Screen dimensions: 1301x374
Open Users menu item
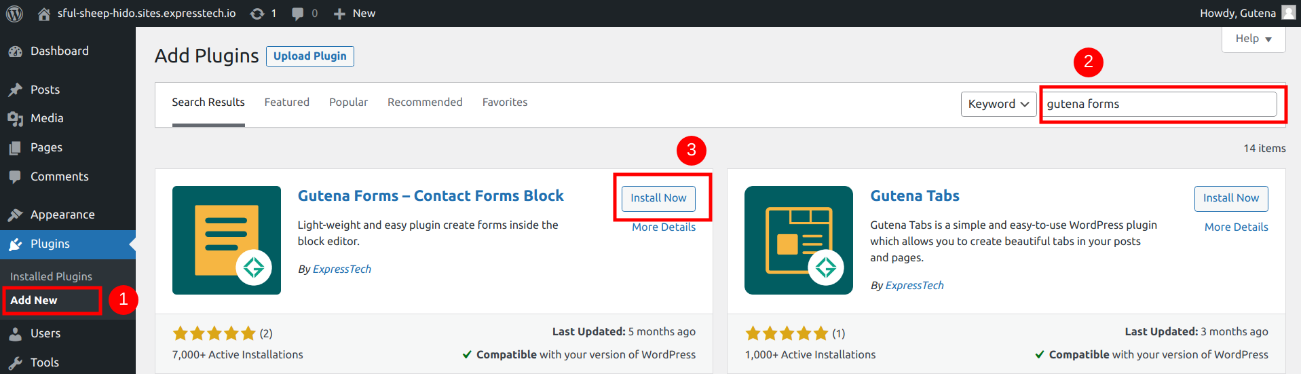click(68, 334)
